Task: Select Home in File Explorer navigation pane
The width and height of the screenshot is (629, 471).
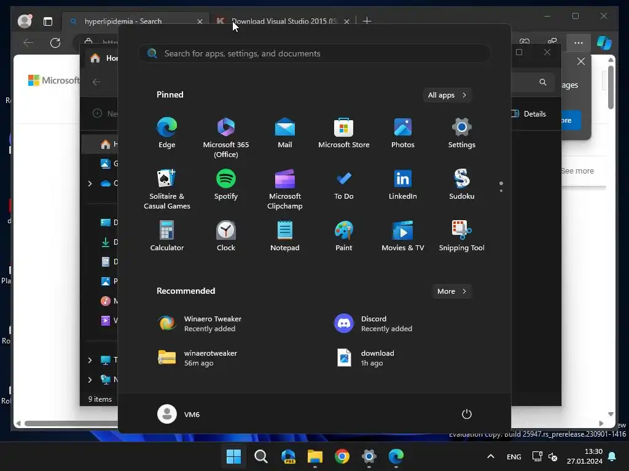Action: 100,144
